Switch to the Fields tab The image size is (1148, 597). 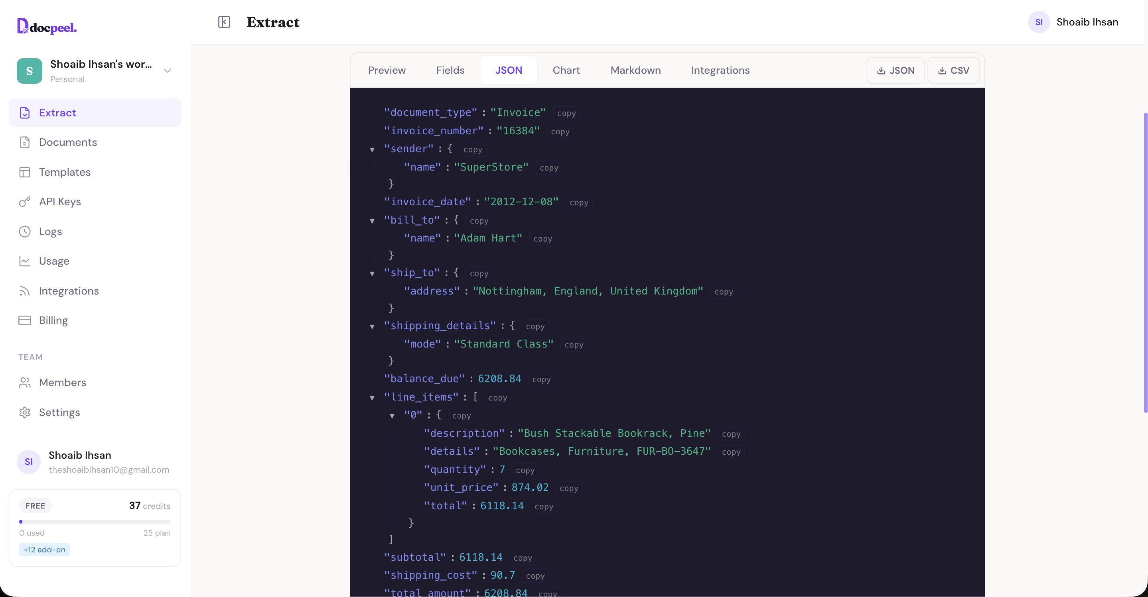(x=450, y=70)
